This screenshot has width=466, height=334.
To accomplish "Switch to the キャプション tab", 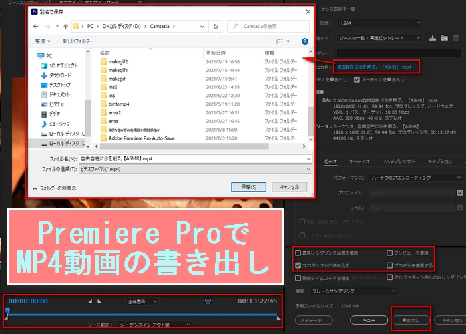I will click(x=440, y=162).
